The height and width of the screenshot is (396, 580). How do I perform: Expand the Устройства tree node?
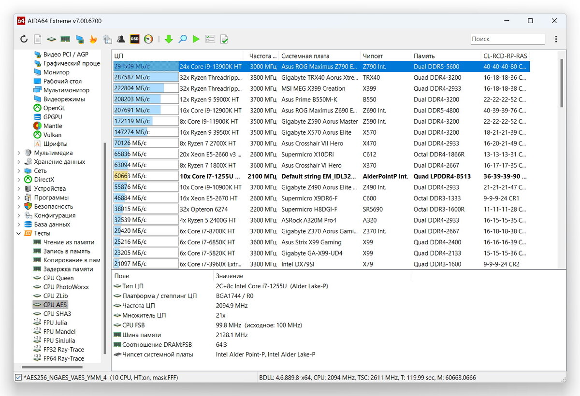(18, 188)
